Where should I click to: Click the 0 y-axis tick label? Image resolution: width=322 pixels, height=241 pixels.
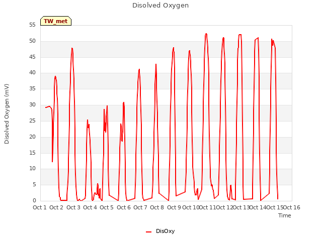pyautogui.click(x=34, y=201)
